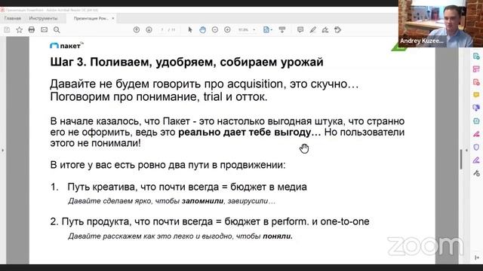Click the Acrobat app icon in the title bar

click(2, 10)
